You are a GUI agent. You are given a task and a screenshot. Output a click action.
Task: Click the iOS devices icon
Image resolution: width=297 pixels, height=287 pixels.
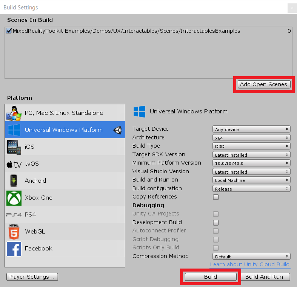tap(14, 147)
